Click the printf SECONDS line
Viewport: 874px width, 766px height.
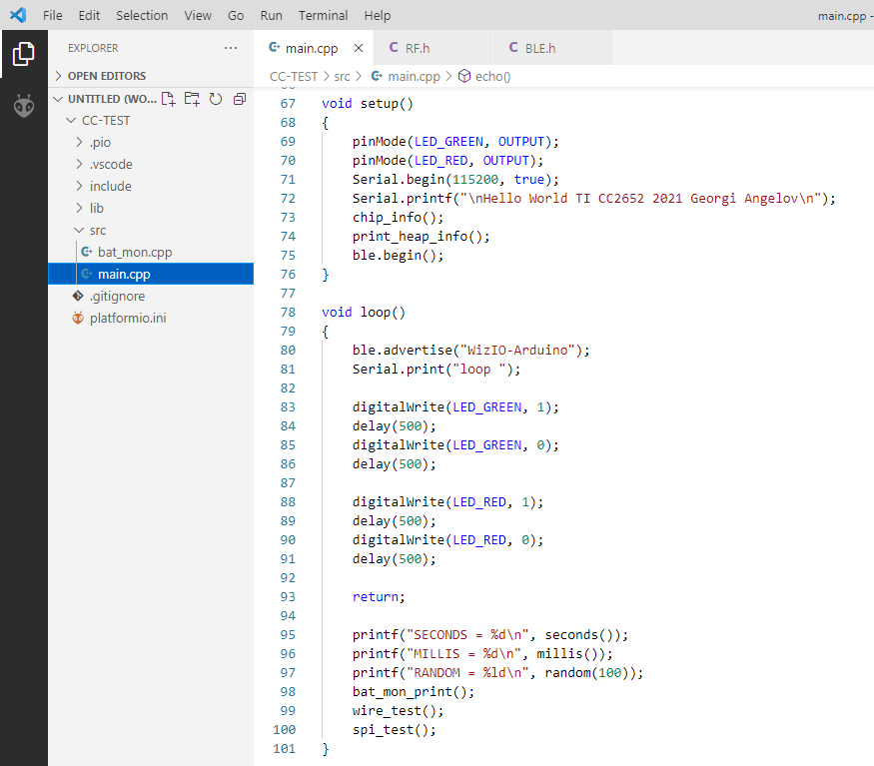(490, 634)
